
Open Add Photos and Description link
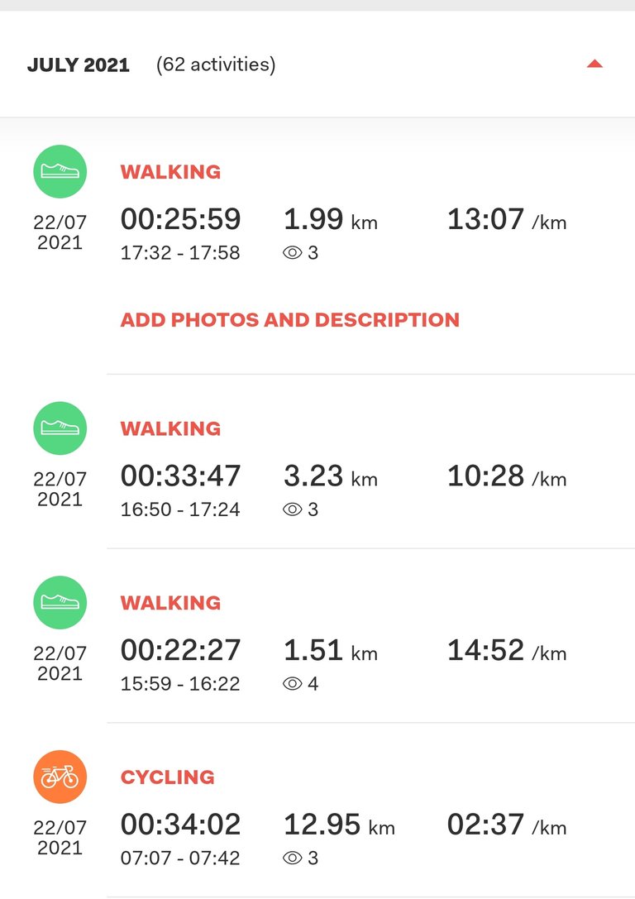[x=290, y=320]
